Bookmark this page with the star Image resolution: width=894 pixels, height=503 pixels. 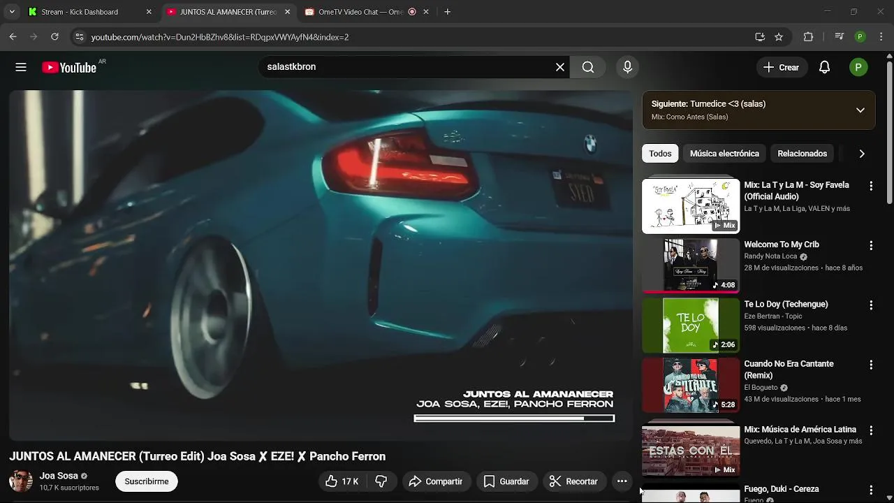coord(779,37)
